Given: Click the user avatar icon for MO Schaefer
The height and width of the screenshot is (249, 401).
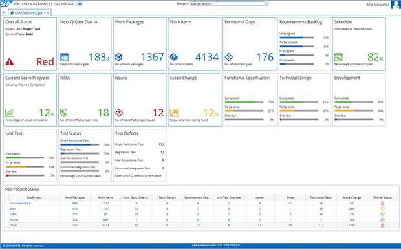Looking at the screenshot, I should point(395,5).
